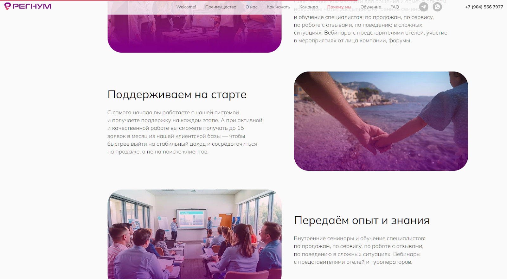Image resolution: width=507 pixels, height=279 pixels.
Task: Select the Поддерживаем на старте heading
Action: 177,94
